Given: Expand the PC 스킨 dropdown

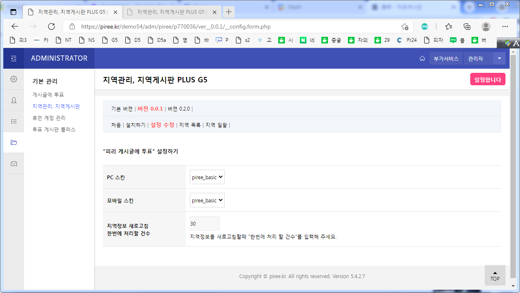Looking at the screenshot, I should (207, 177).
